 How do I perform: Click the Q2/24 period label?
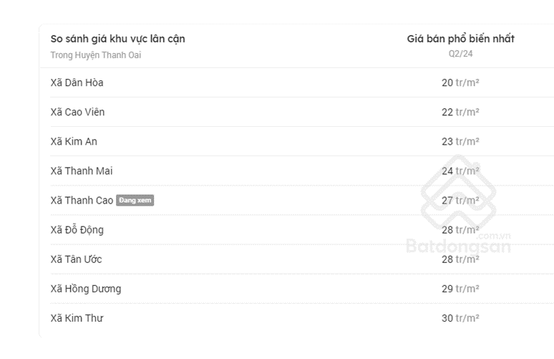[460, 54]
